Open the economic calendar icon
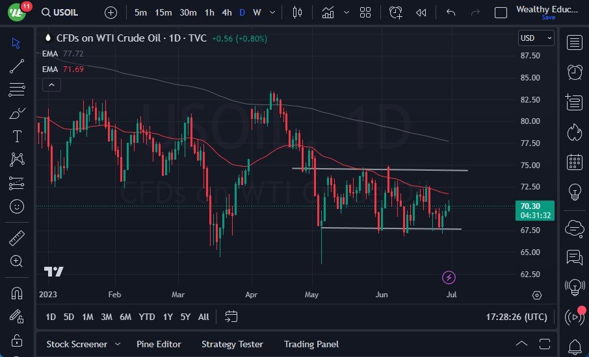This screenshot has width=589, height=357. tap(575, 162)
